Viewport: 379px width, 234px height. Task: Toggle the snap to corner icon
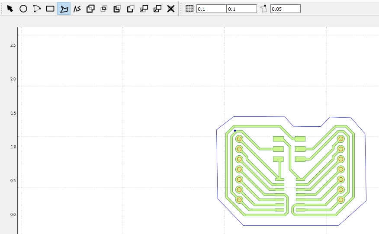263,9
